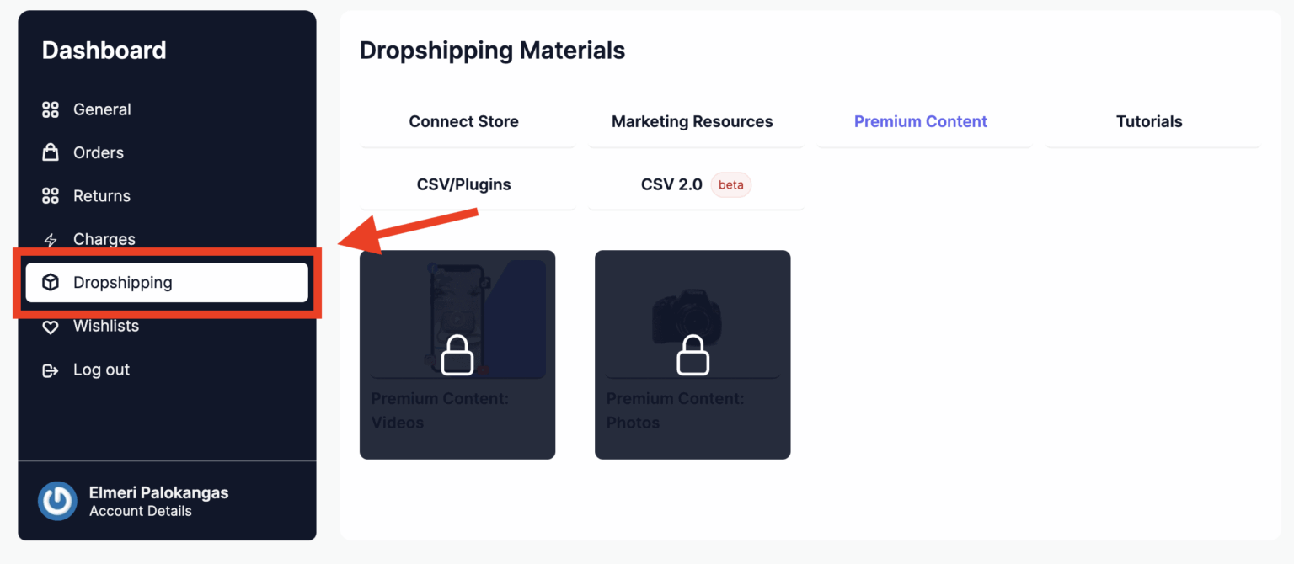The height and width of the screenshot is (564, 1294).
Task: Click the beta badge next to CSV 2.0
Action: (x=730, y=184)
